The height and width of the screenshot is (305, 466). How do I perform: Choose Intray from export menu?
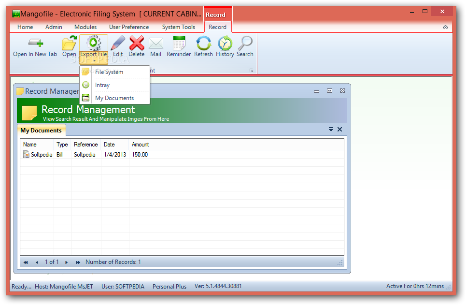[x=115, y=85]
